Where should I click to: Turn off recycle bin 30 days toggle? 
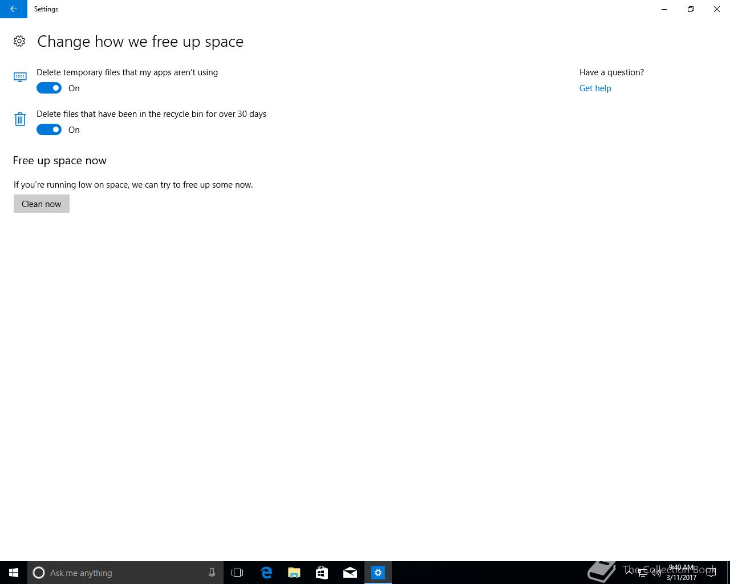[49, 129]
